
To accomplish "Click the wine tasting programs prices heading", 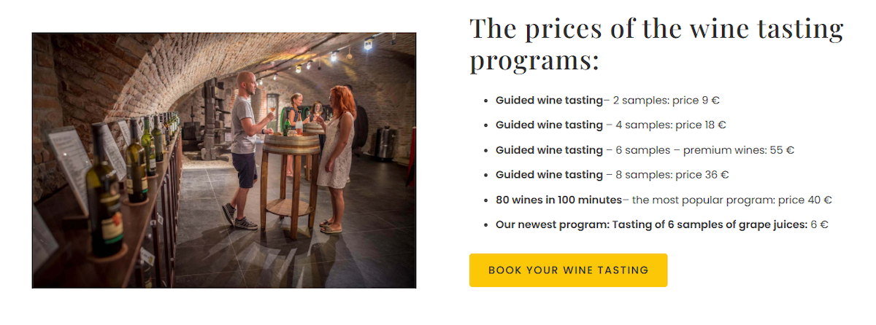I will [656, 44].
